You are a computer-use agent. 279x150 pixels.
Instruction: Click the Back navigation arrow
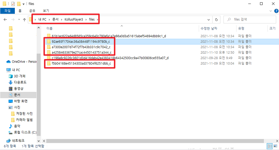[5, 20]
